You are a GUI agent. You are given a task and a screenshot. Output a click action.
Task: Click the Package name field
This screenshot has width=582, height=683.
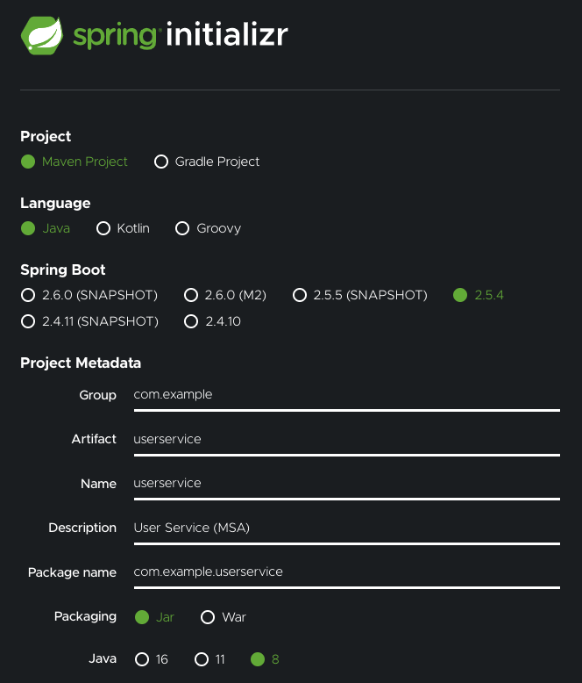[x=345, y=572]
